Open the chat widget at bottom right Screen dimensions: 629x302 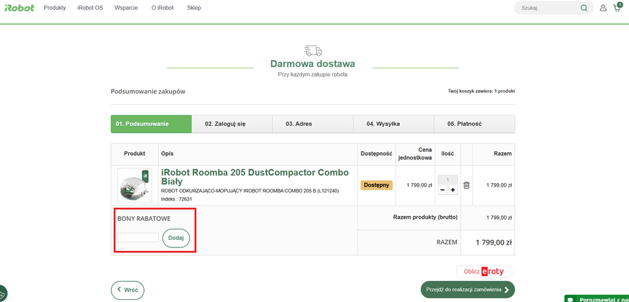[x=597, y=299]
